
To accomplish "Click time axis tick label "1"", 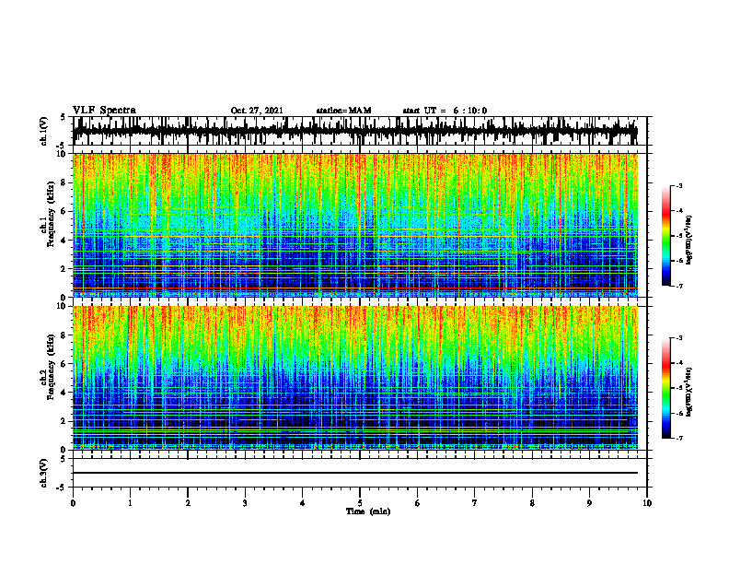I will (130, 503).
